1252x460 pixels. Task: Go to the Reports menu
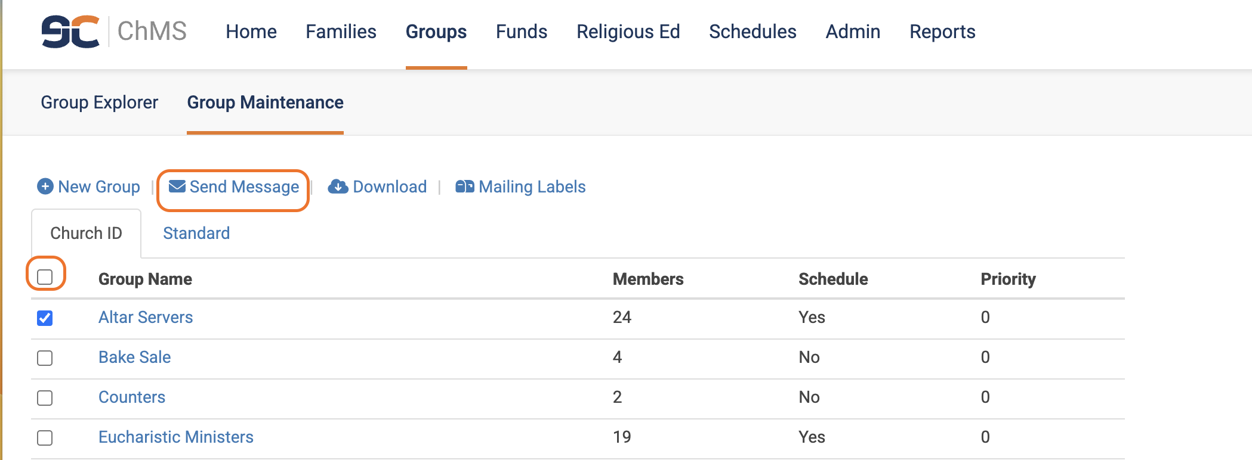[942, 32]
